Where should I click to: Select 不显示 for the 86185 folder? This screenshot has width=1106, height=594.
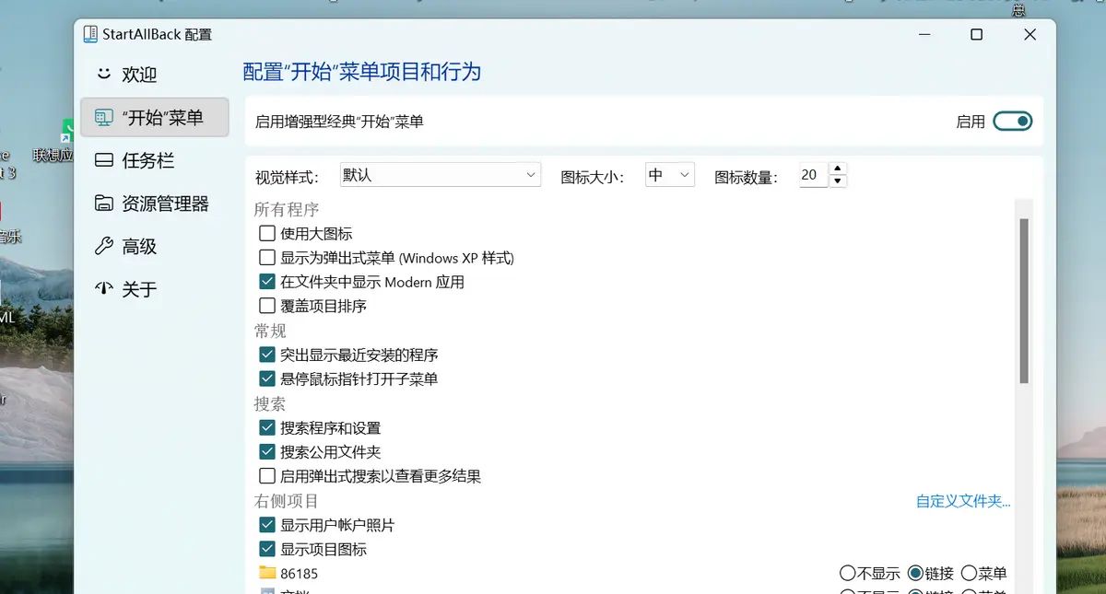pyautogui.click(x=848, y=574)
